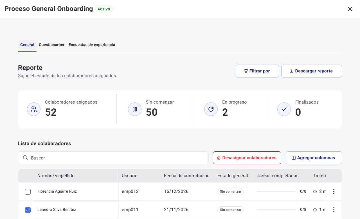Click 0/8 tasks value for emp013

point(303,191)
